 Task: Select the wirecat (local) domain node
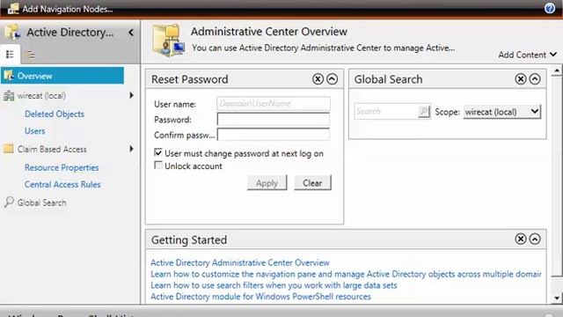pyautogui.click(x=41, y=96)
